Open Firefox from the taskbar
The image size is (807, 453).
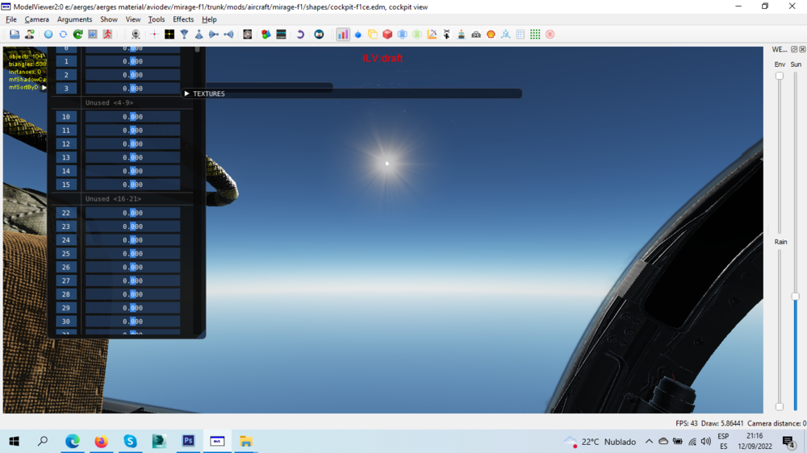click(x=102, y=441)
